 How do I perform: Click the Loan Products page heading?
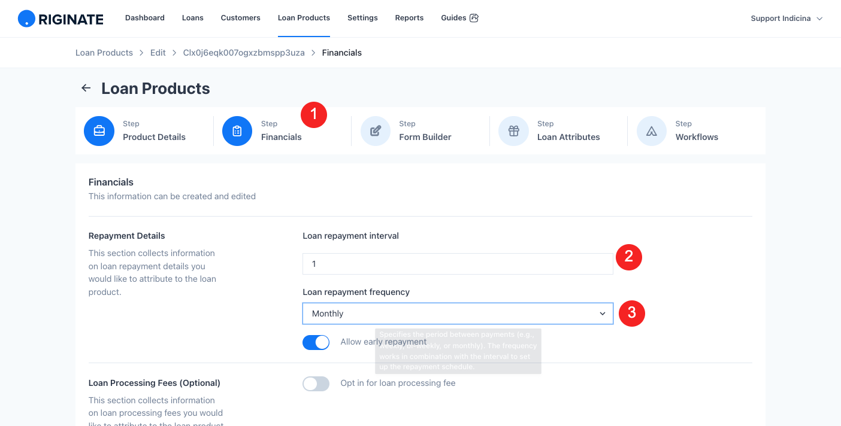156,89
